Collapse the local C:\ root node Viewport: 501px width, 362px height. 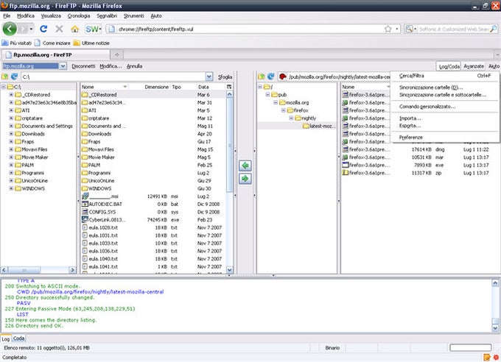tap(4, 87)
